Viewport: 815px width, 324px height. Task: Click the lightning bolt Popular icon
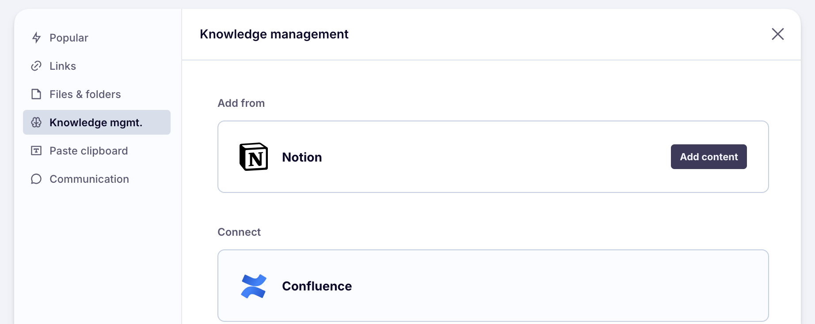[x=37, y=38]
